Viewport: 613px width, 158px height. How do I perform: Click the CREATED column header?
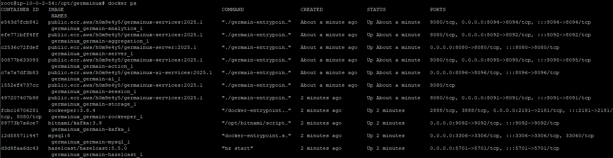tap(312, 9)
